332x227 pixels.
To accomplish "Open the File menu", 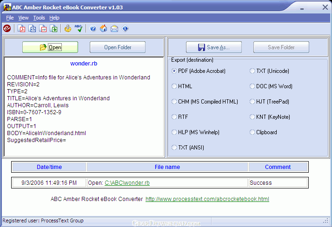I will point(10,18).
